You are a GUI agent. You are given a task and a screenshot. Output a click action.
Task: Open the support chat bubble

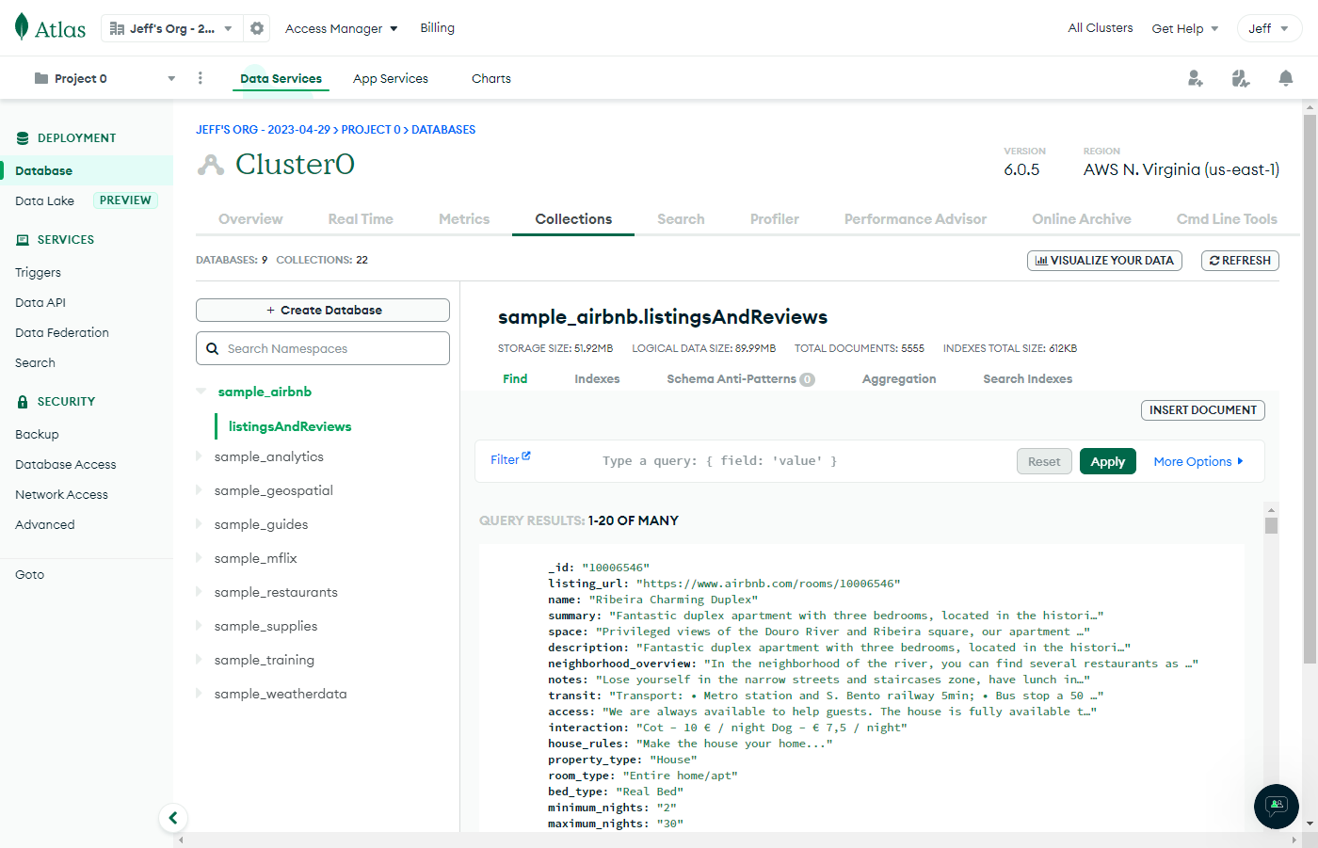(x=1277, y=807)
